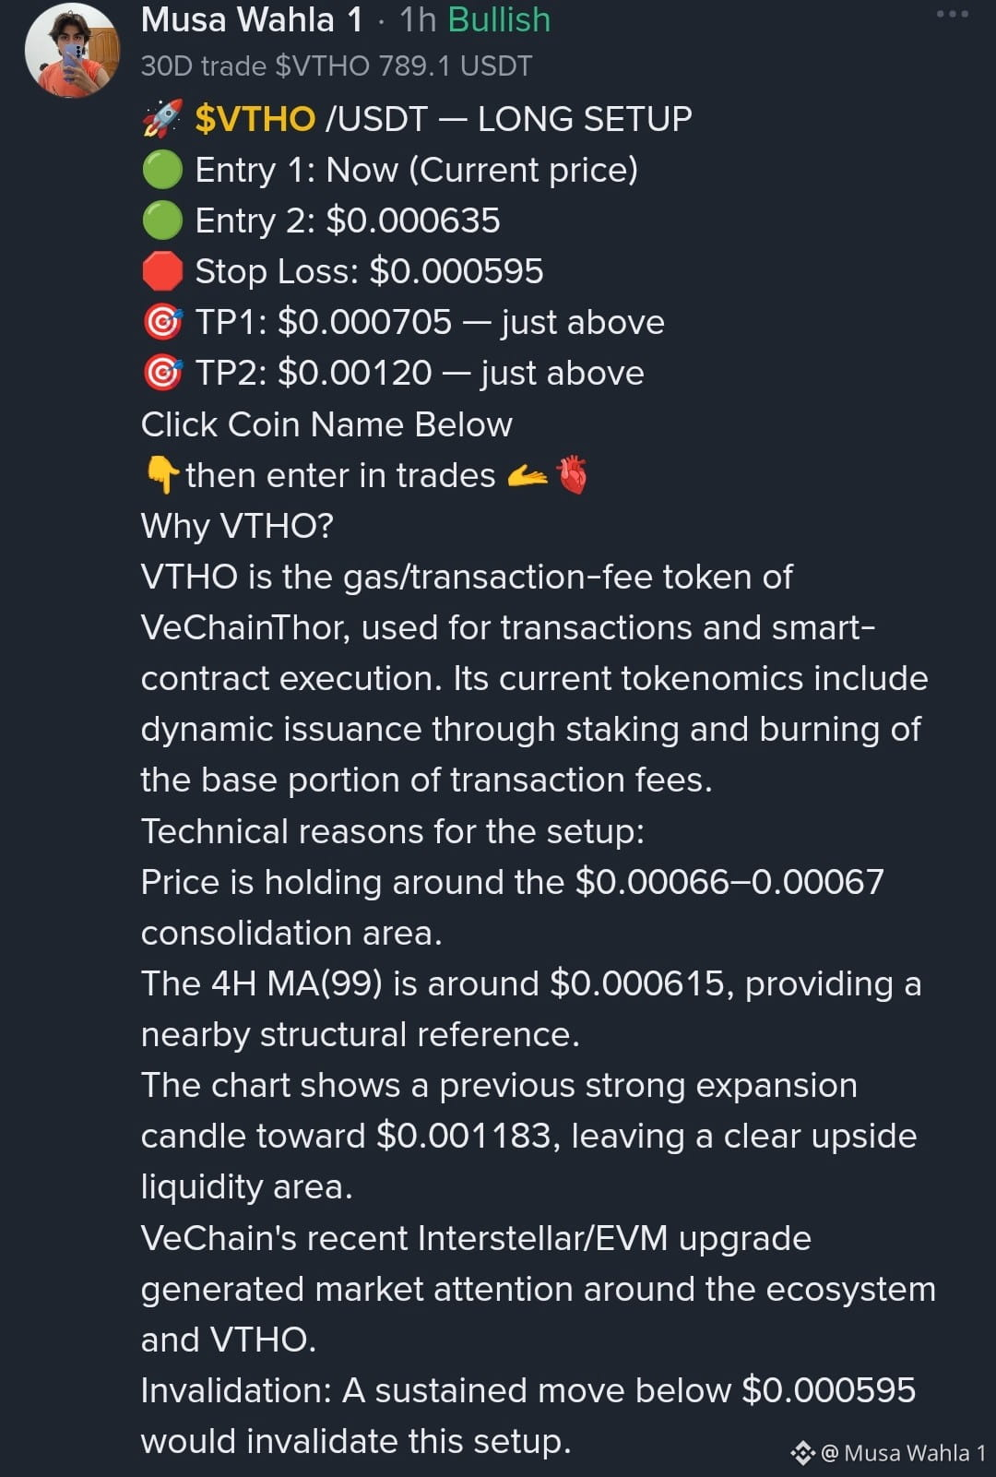Open the 30D trade $VTHO 789.1 USDT line
Image resolution: width=996 pixels, height=1477 pixels.
337,66
